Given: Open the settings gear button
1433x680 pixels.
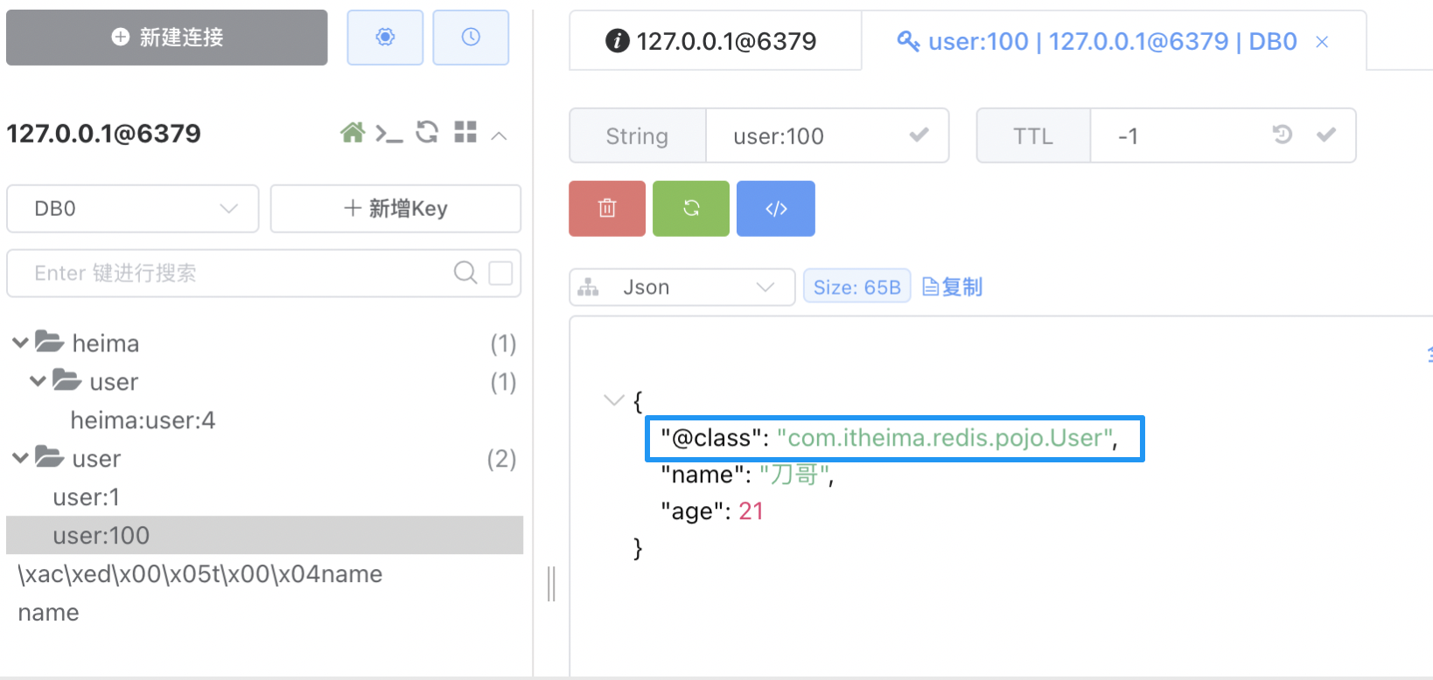Looking at the screenshot, I should (385, 38).
